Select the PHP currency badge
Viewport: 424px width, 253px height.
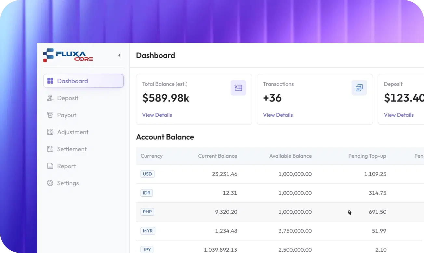(147, 212)
